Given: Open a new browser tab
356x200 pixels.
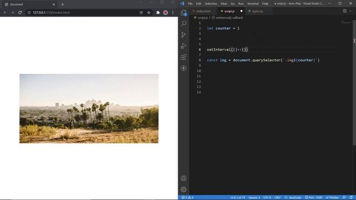Looking at the screenshot, I should coord(62,4).
